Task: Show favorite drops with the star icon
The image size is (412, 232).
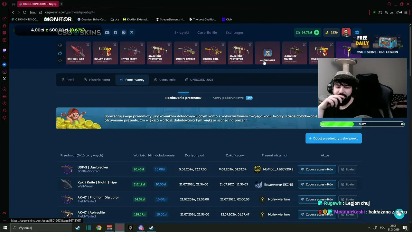Action: pyautogui.click(x=60, y=61)
